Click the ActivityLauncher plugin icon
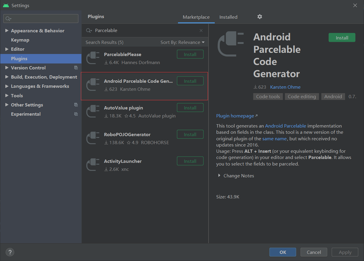364x261 pixels. point(93,165)
